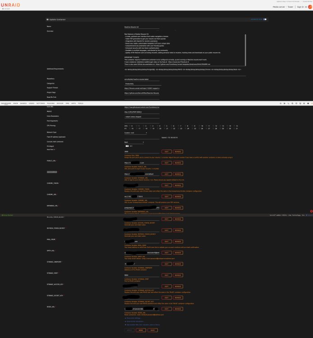
Task: Open the Shares menu
Action: pos(23,104)
